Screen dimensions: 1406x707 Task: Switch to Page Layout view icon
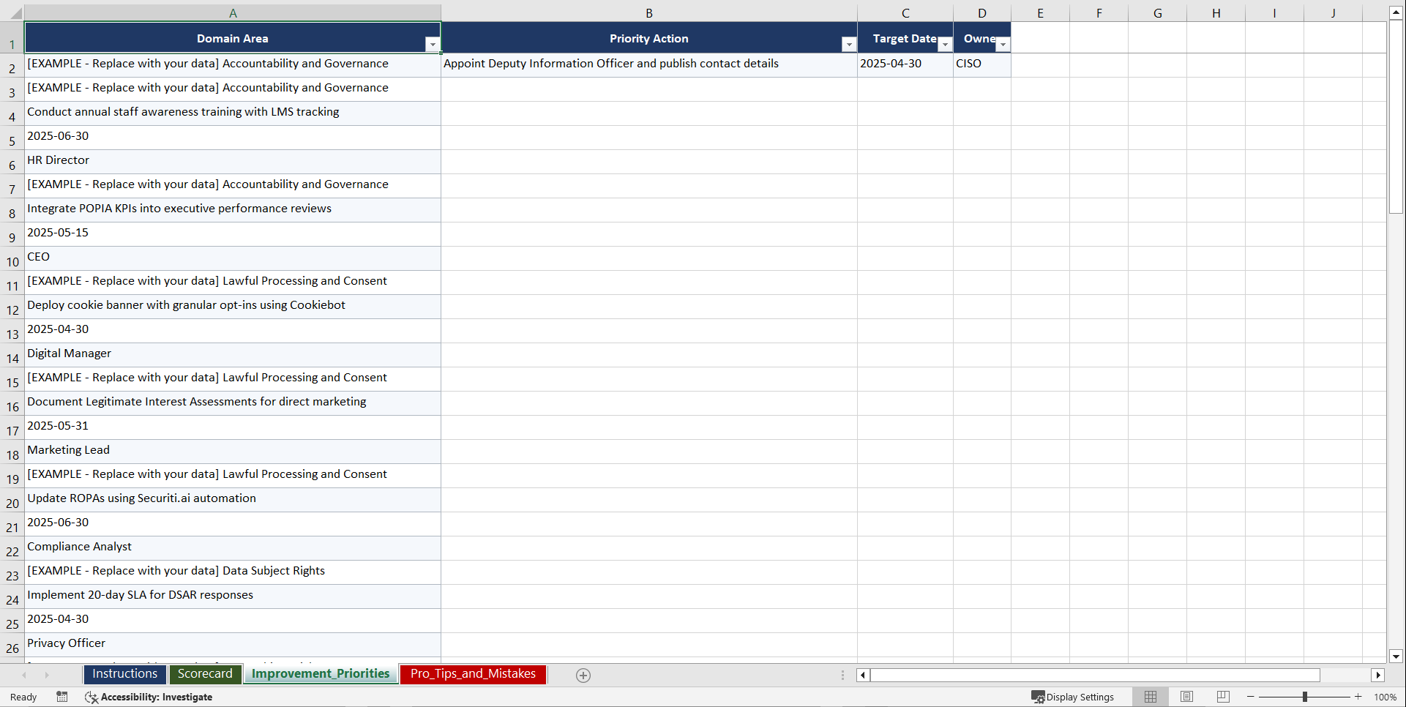(1186, 697)
